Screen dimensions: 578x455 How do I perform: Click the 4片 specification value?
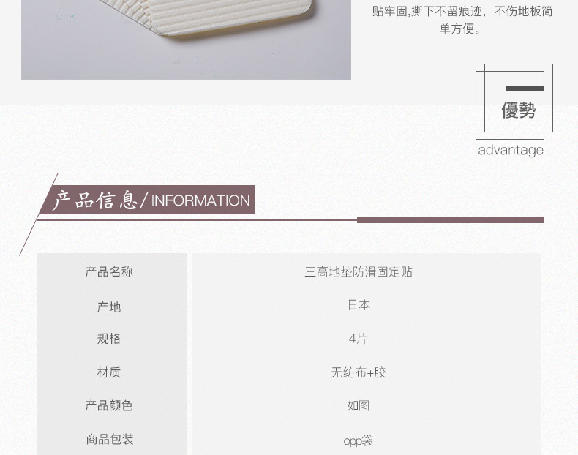coord(358,338)
